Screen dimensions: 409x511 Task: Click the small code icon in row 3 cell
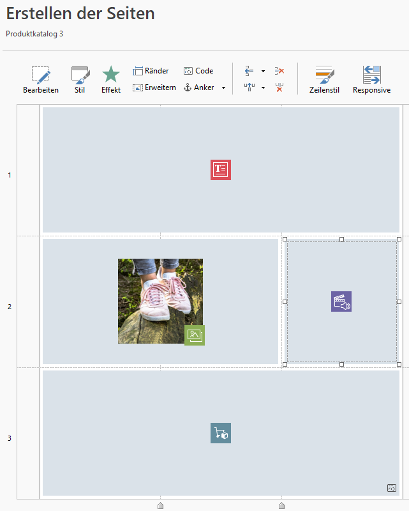(392, 488)
